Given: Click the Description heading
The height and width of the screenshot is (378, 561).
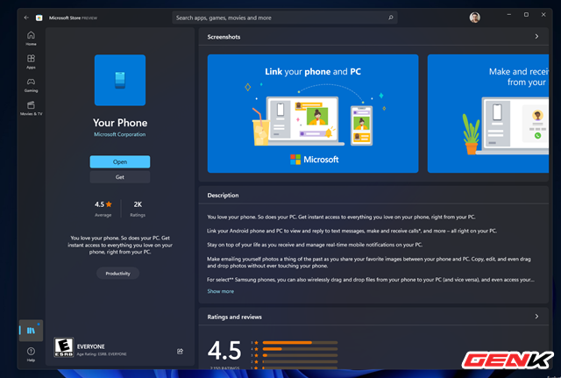Looking at the screenshot, I should pyautogui.click(x=223, y=195).
